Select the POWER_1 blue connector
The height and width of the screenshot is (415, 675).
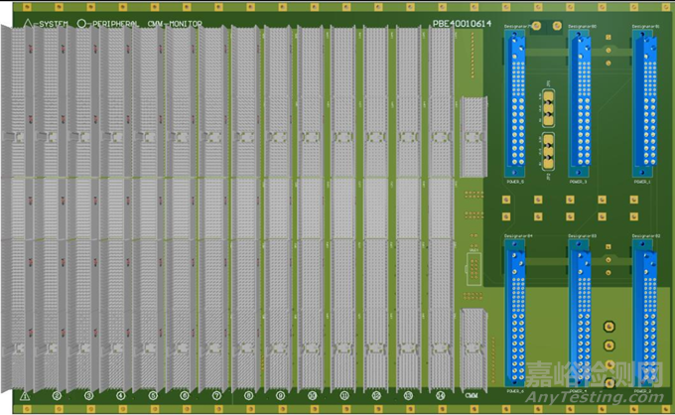[x=644, y=102]
